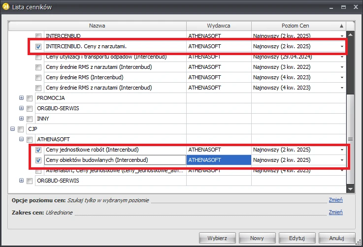Uncheck Ceny obiektów budowlanych (Intercenbud) checkbox
This screenshot has width=363, height=247.
38,160
